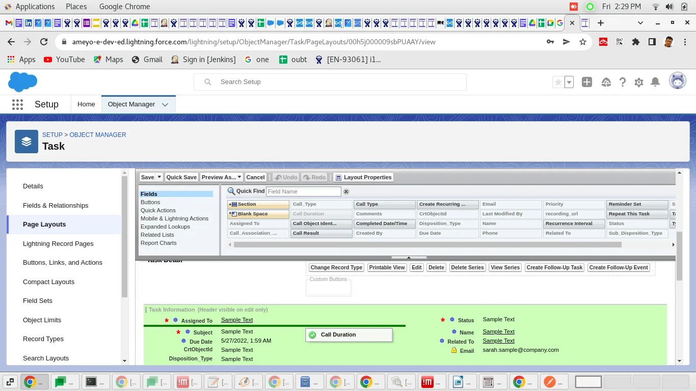The height and width of the screenshot is (391, 696).
Task: Bookmark the page with Chrome's star icon
Action: [583, 42]
